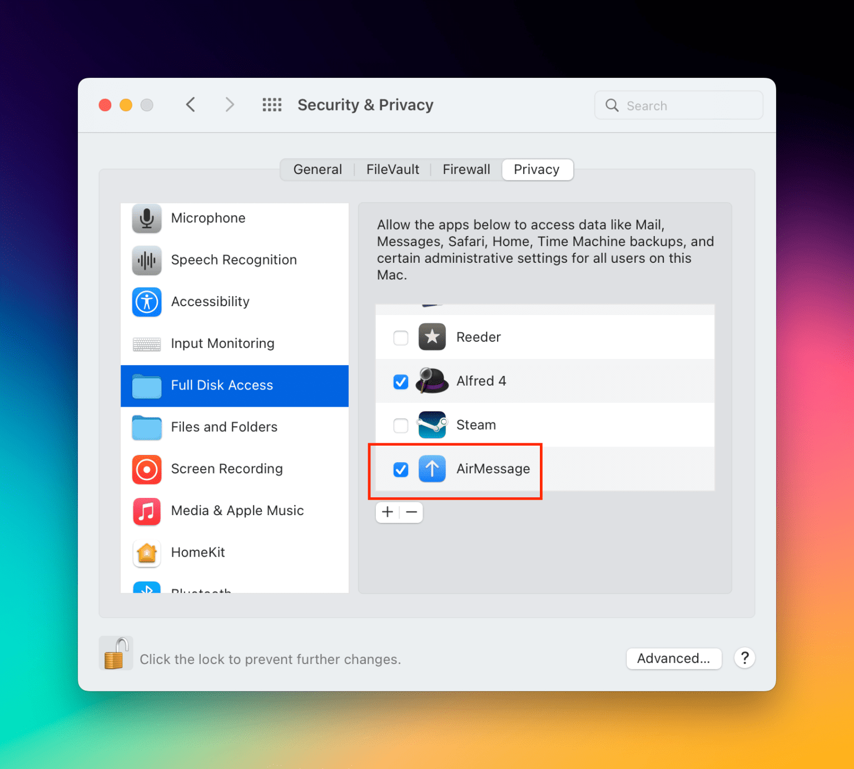Viewport: 854px width, 769px height.
Task: Click the Advanced button
Action: (x=673, y=658)
